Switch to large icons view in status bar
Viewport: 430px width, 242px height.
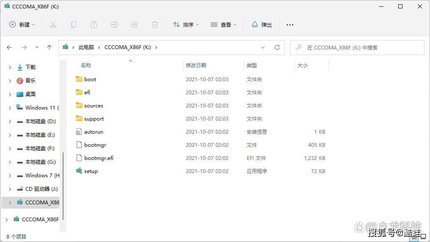[423, 236]
